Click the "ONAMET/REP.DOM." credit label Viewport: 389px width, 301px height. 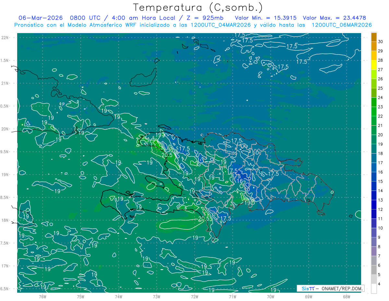(x=343, y=288)
